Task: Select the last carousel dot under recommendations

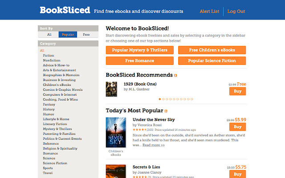Action: pyautogui.click(x=191, y=99)
